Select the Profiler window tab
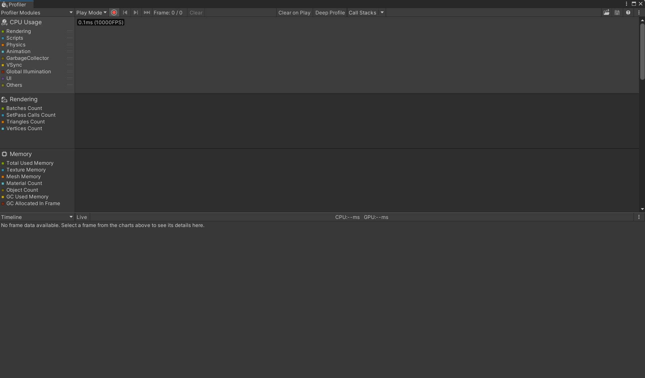 click(17, 4)
